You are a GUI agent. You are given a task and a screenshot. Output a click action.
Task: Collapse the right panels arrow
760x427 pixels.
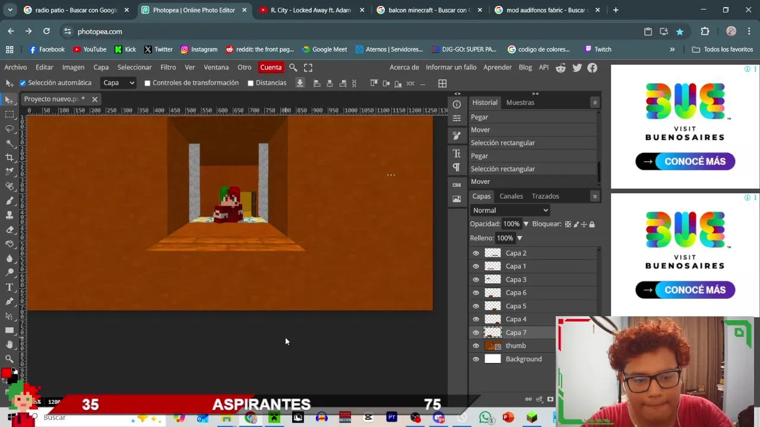535,94
